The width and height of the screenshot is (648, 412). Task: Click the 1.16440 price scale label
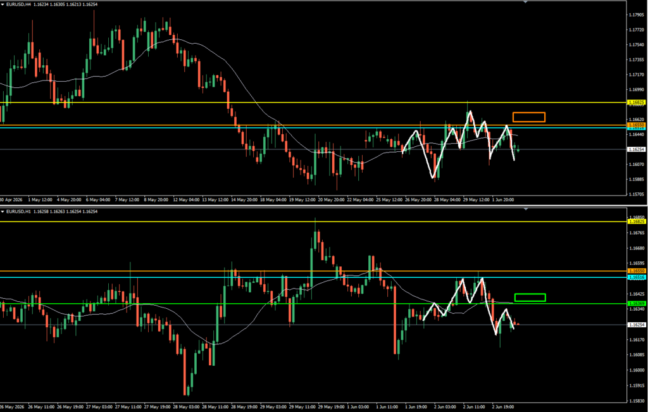pos(637,134)
